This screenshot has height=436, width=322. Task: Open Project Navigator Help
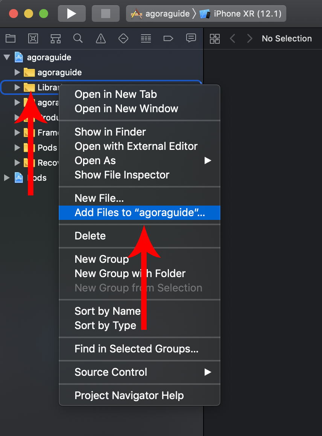140,395
